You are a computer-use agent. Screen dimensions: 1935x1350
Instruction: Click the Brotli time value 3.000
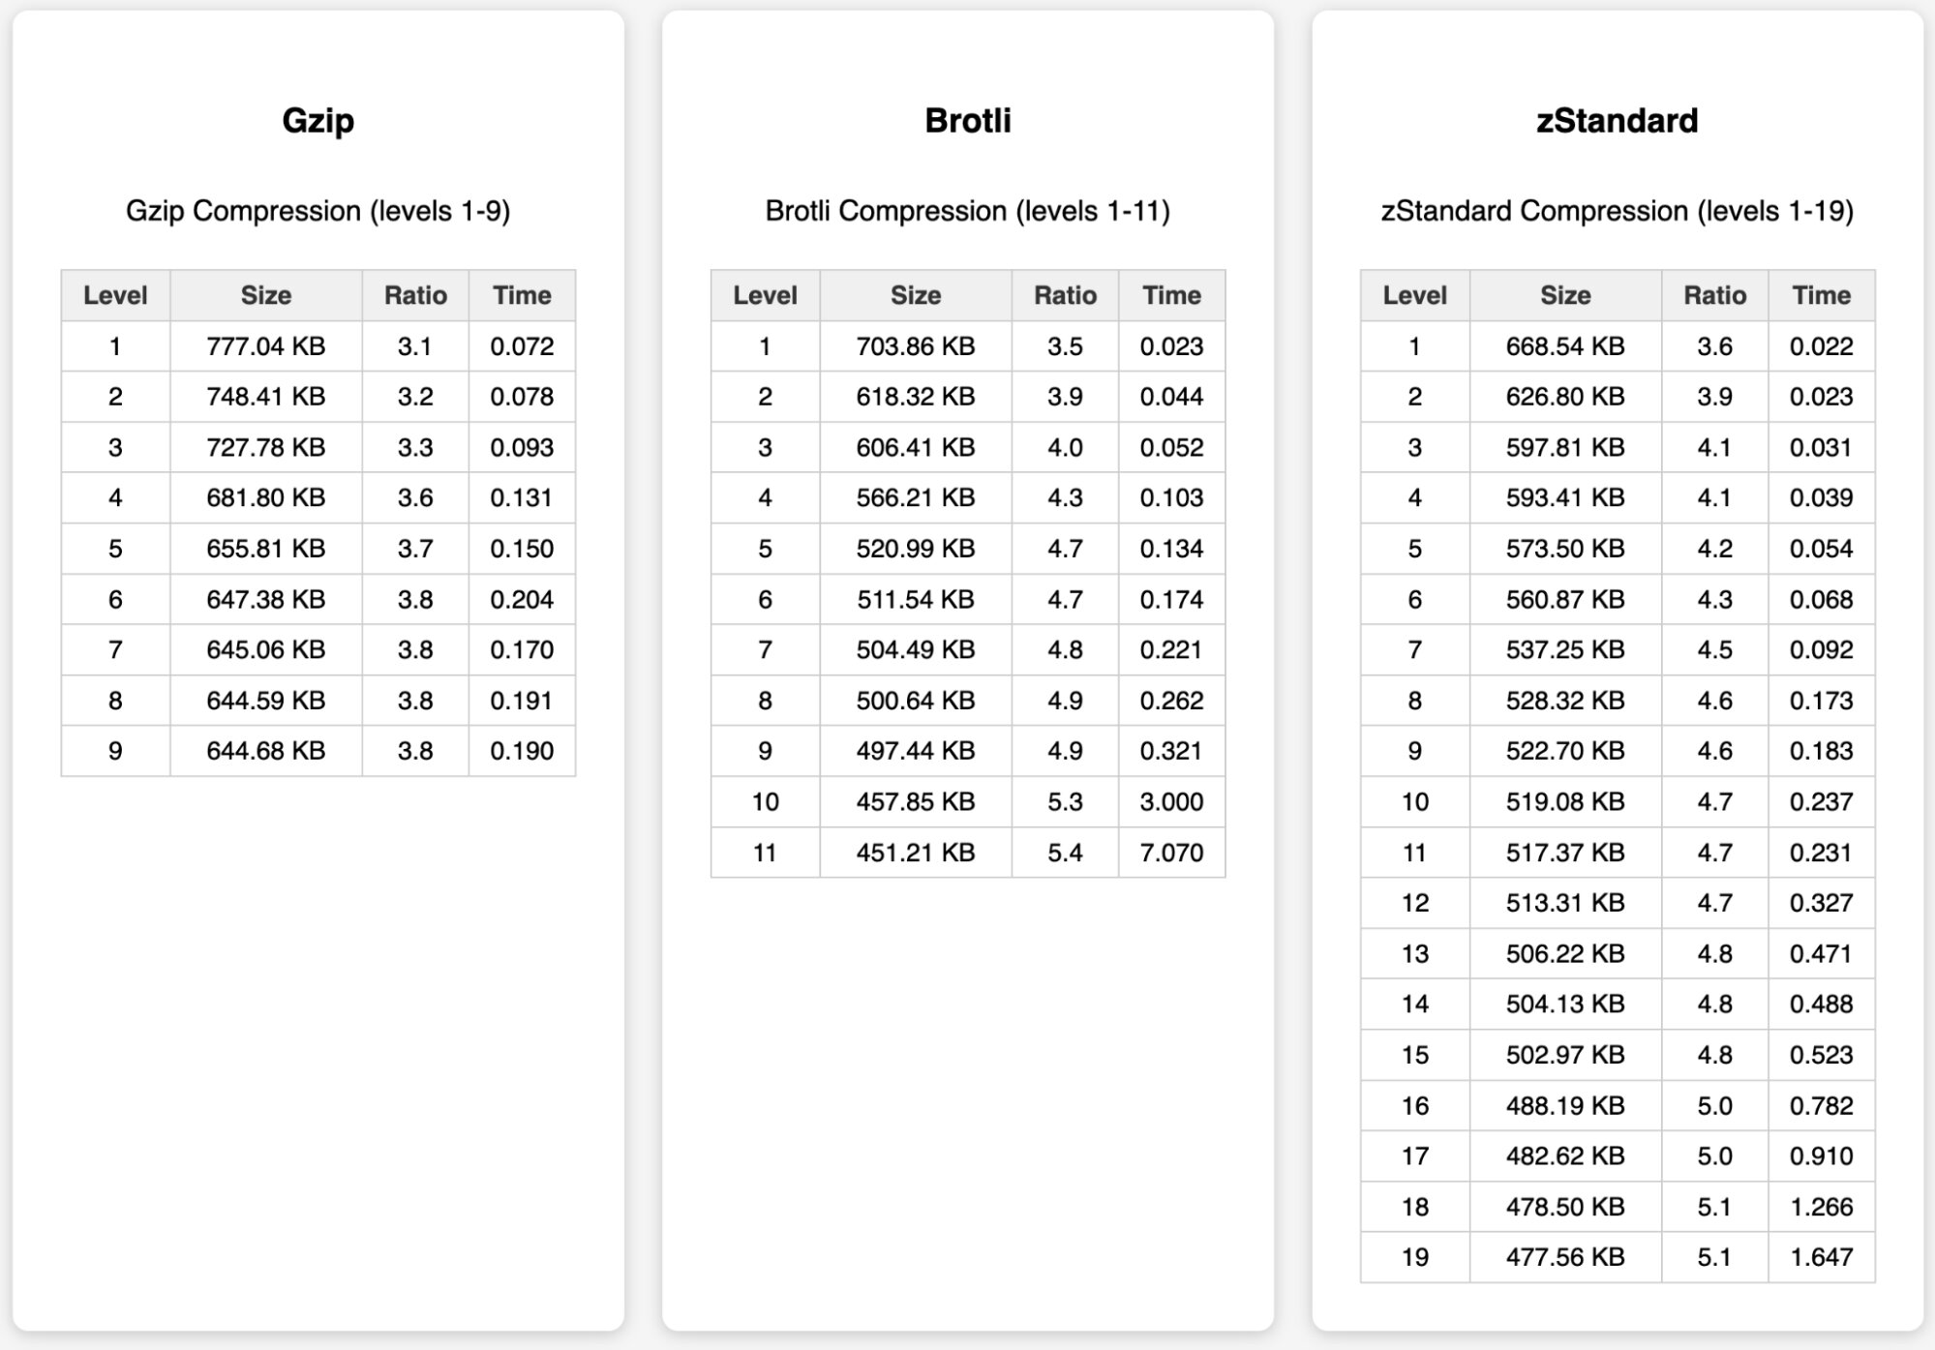tap(1171, 802)
